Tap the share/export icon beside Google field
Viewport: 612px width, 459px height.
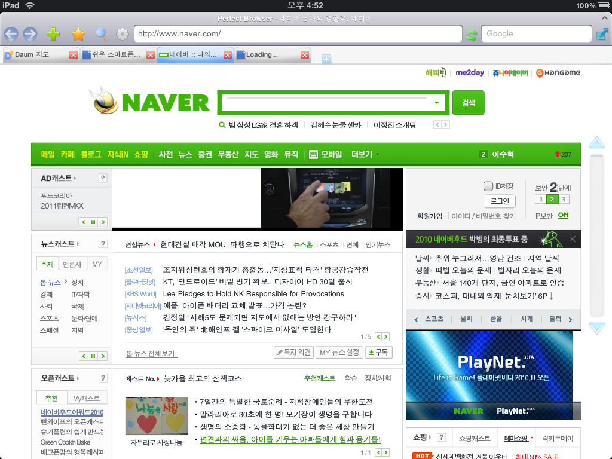point(602,34)
